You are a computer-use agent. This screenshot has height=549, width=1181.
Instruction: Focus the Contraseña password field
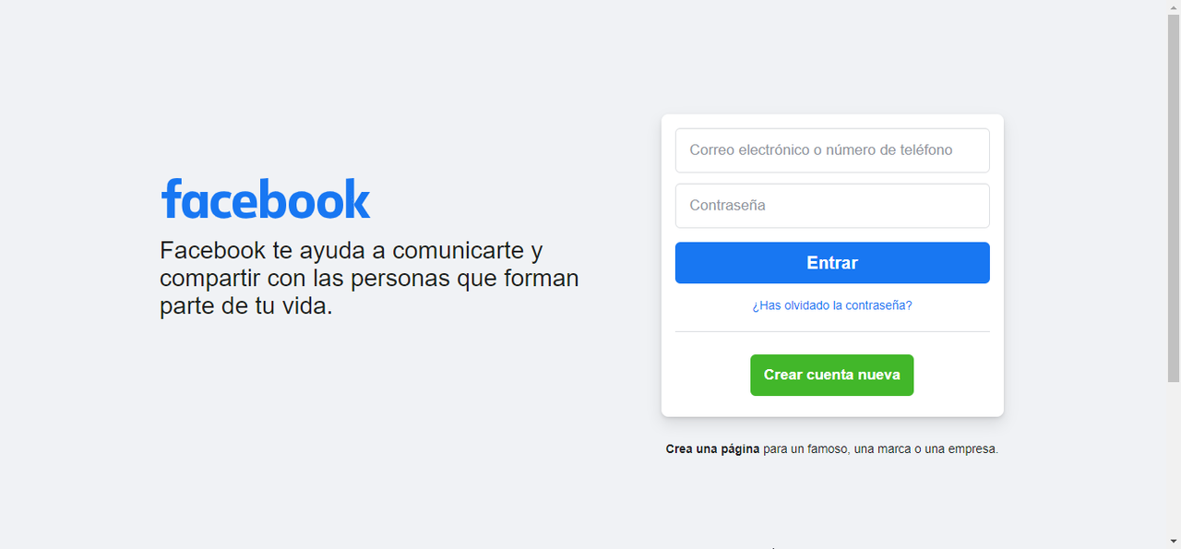[832, 206]
